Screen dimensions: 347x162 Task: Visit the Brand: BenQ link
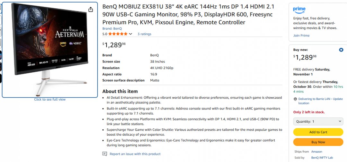tap(112, 28)
